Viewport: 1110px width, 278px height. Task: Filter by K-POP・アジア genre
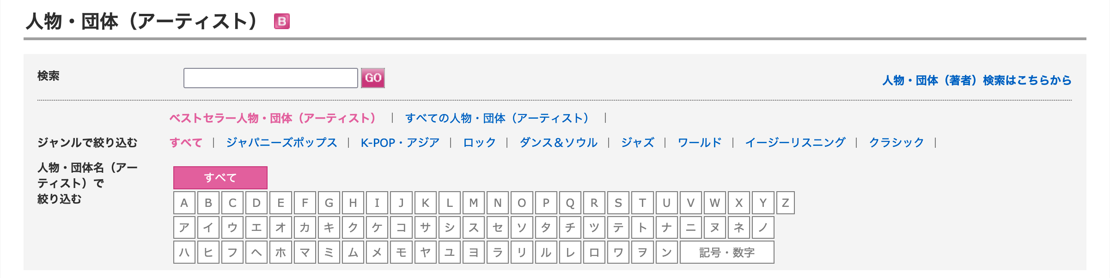pyautogui.click(x=400, y=143)
